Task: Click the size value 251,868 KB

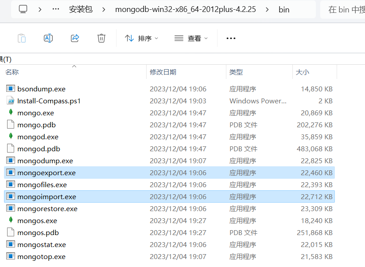Action: click(x=315, y=233)
